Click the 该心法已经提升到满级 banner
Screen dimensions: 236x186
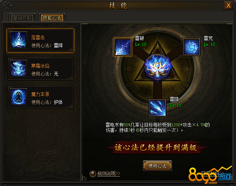click(156, 147)
